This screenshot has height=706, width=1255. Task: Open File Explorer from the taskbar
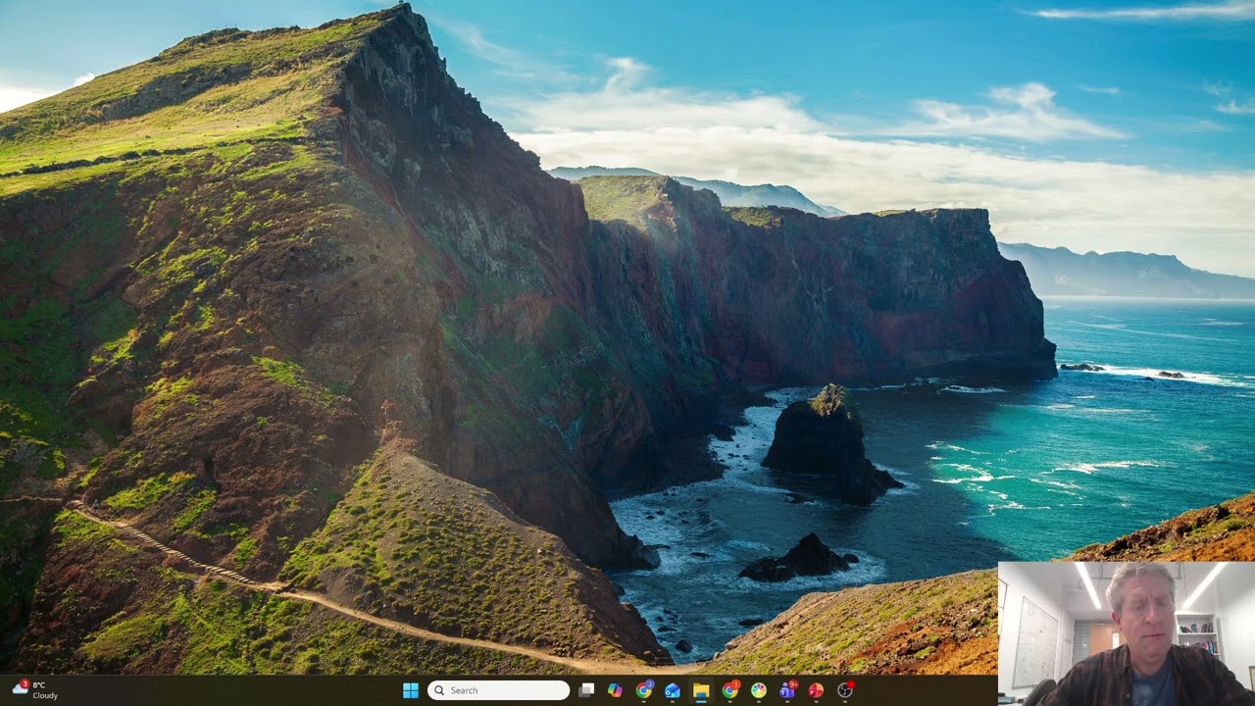pos(701,690)
